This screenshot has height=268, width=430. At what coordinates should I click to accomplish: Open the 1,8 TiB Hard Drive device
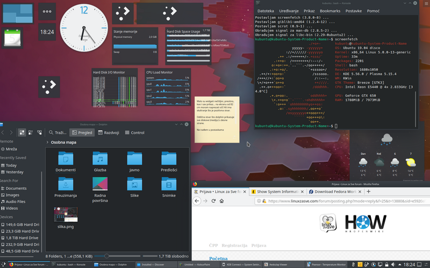click(x=20, y=238)
